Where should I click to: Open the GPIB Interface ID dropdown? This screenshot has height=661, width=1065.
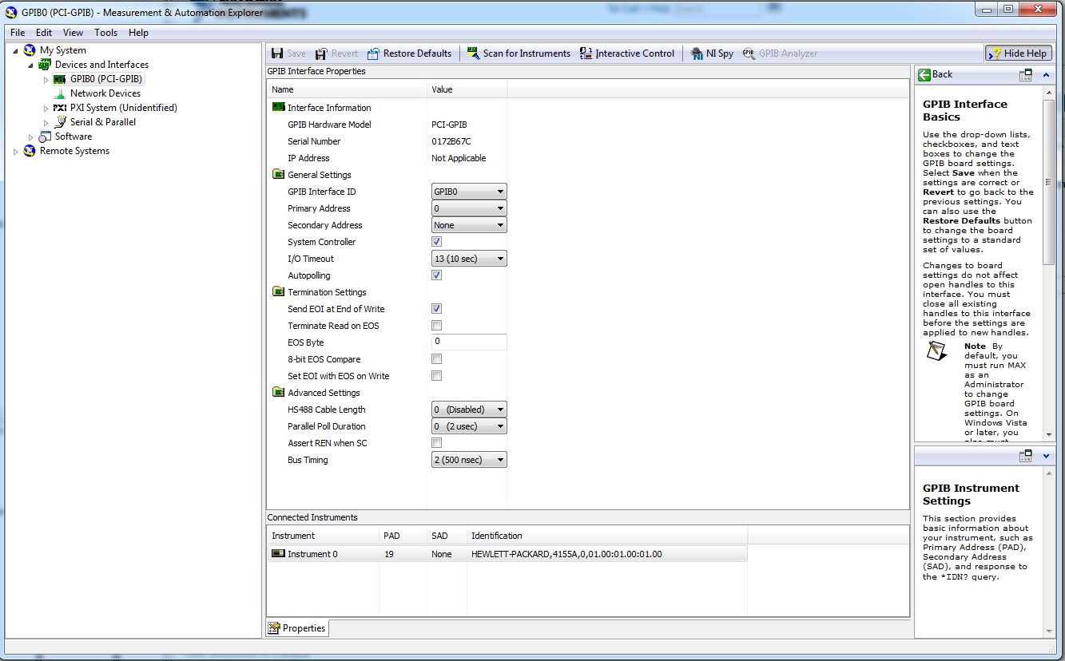[469, 192]
